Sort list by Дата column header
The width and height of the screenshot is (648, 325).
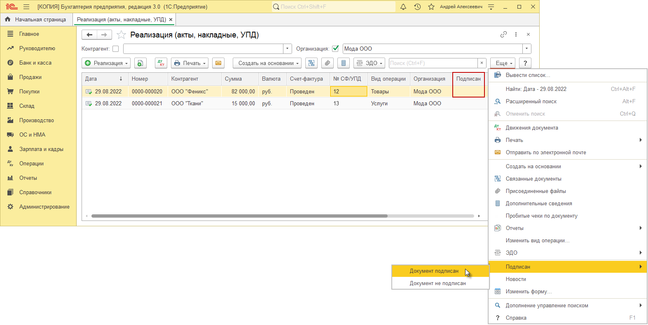[x=105, y=79]
